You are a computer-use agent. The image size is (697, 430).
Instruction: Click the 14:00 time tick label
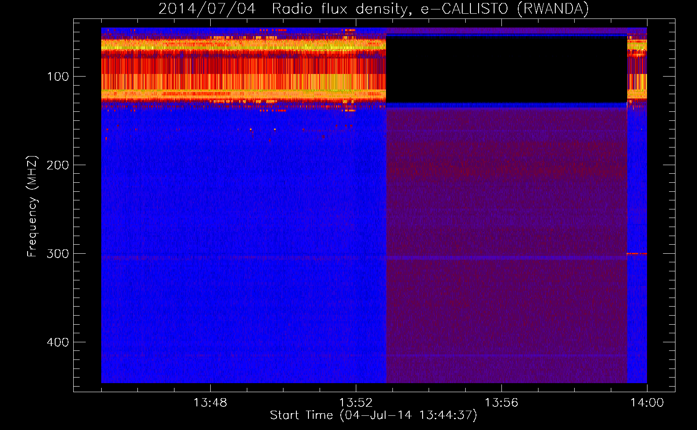point(647,403)
